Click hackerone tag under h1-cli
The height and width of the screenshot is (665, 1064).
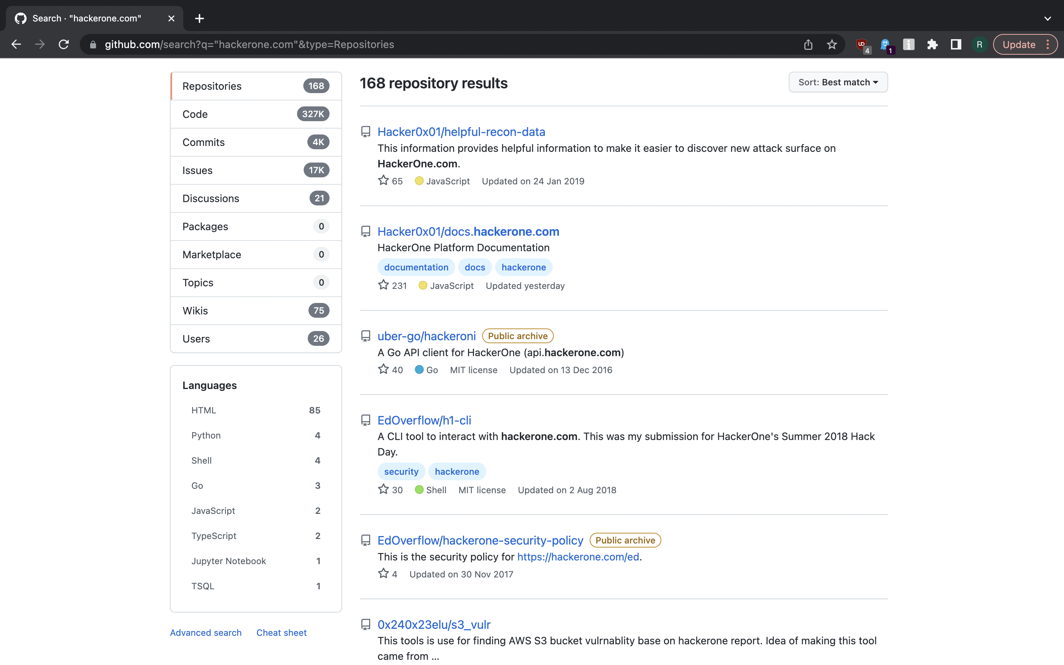pos(457,472)
